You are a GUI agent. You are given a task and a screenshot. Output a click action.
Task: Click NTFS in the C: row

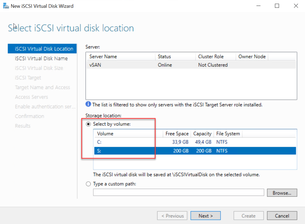click(222, 142)
